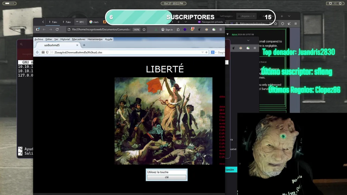Image resolution: width=347 pixels, height=195 pixels.
Task: Open the hamburger menu in the middle background window
Action: point(255,48)
